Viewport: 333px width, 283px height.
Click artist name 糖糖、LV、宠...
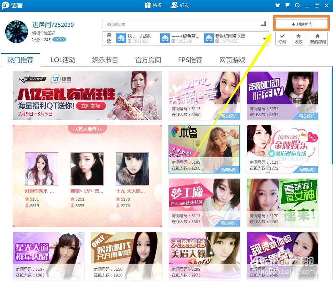[x=87, y=191]
